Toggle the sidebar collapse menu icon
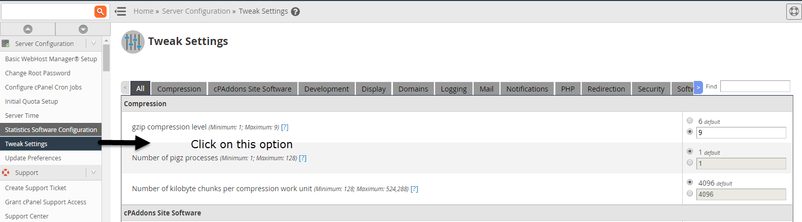The width and height of the screenshot is (802, 222). pyautogui.click(x=120, y=11)
